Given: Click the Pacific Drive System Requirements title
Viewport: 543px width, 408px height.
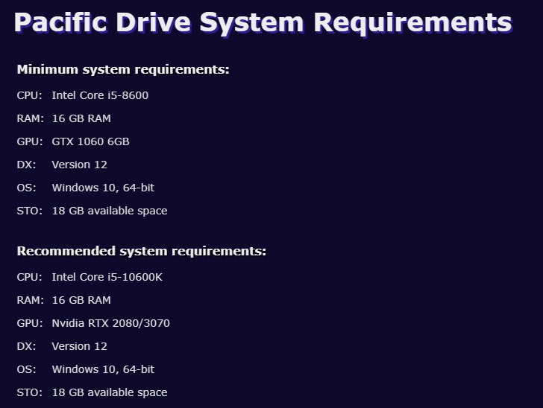Looking at the screenshot, I should (263, 24).
